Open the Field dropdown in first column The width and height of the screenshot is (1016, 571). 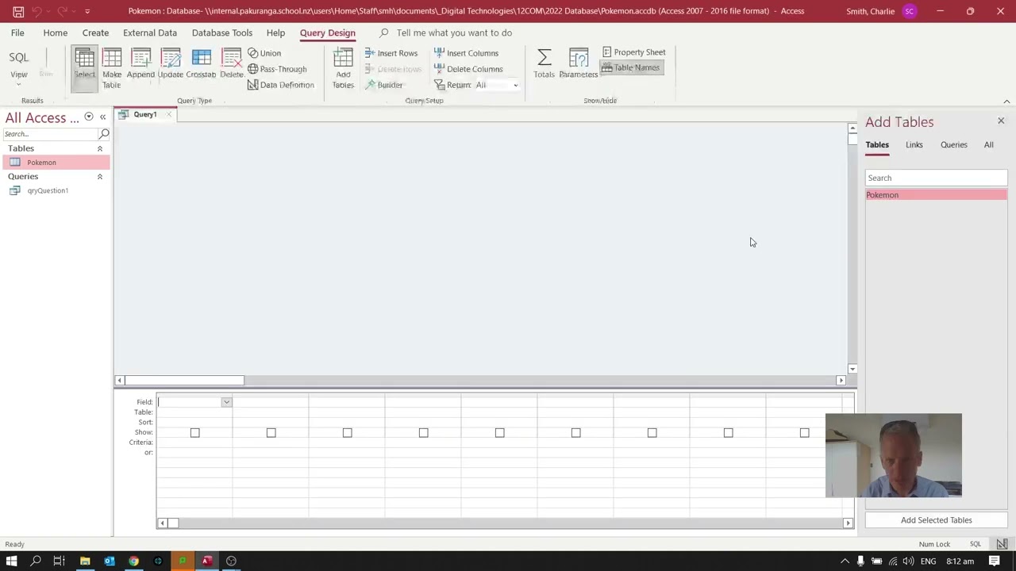pyautogui.click(x=226, y=402)
